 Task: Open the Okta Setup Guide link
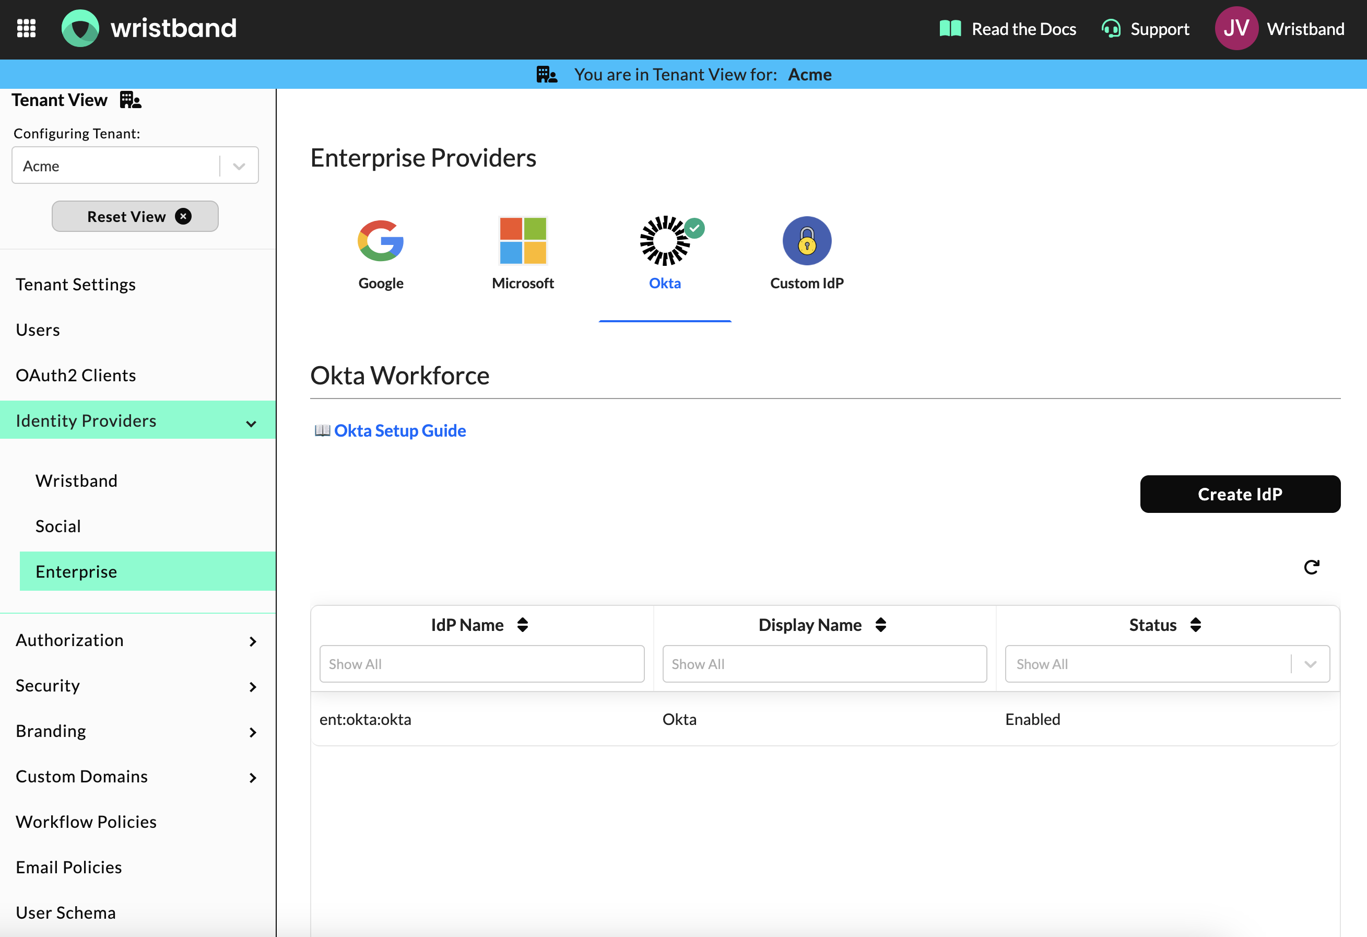[399, 430]
